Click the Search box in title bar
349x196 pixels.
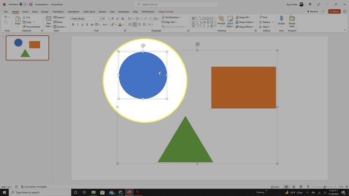pyautogui.click(x=176, y=4)
